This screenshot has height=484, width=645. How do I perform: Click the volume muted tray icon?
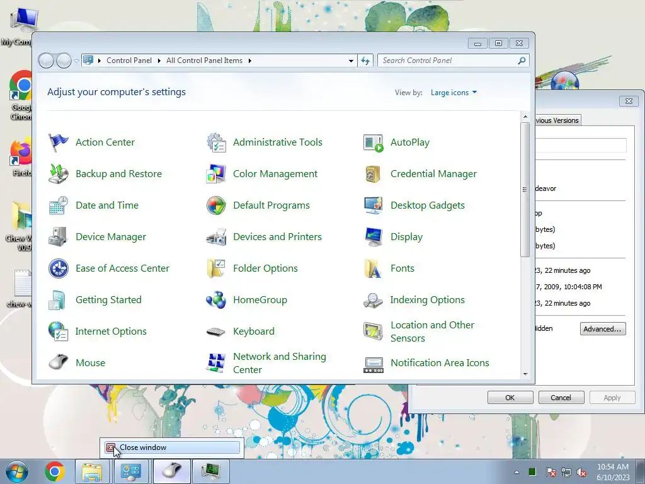pos(581,472)
